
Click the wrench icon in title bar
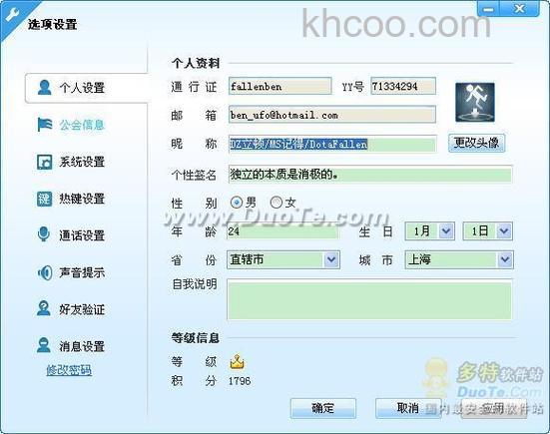[13, 15]
